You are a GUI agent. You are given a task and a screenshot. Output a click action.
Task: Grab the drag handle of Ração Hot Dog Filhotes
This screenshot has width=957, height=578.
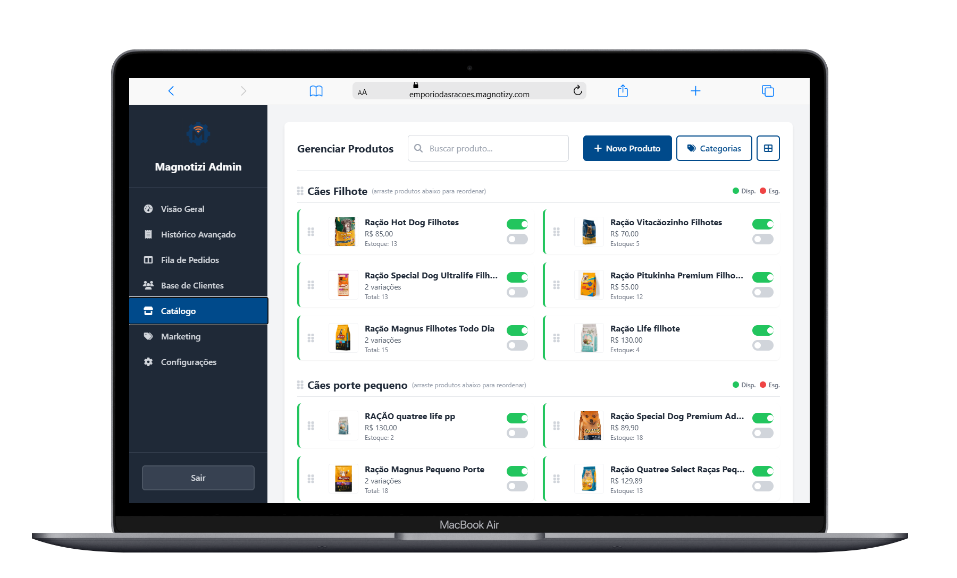(311, 232)
